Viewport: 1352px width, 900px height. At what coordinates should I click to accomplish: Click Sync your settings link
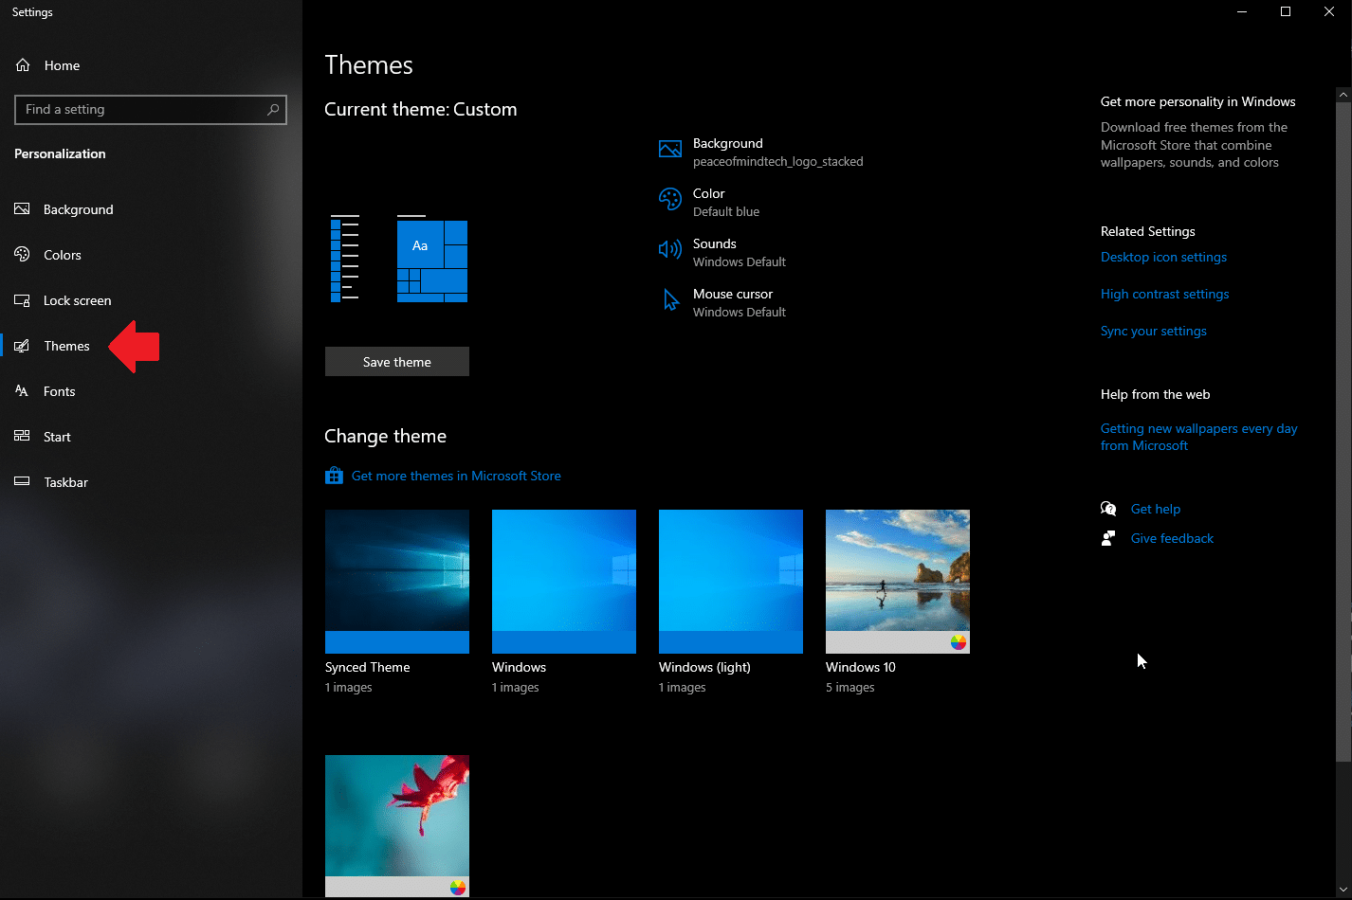pyautogui.click(x=1154, y=331)
